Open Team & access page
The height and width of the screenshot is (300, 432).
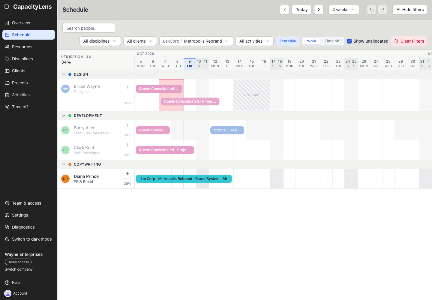(x=28, y=203)
